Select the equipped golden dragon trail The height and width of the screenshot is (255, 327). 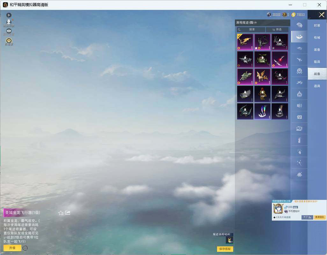pos(245,42)
